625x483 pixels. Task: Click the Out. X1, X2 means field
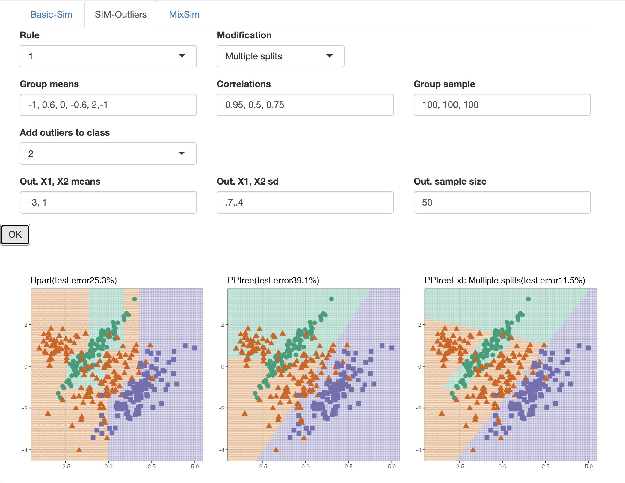(108, 202)
